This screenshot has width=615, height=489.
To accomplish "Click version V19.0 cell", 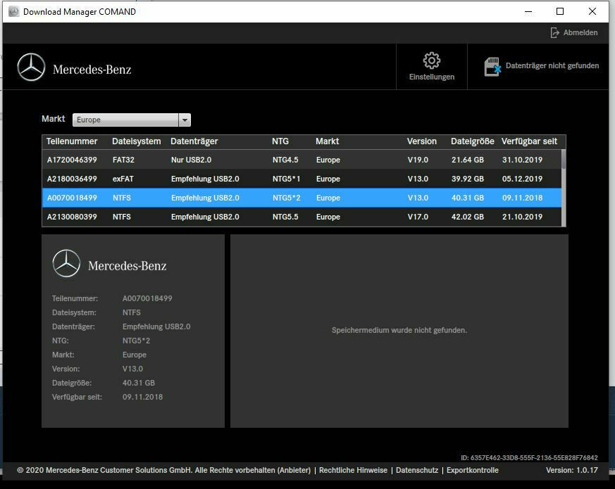I will [x=418, y=160].
